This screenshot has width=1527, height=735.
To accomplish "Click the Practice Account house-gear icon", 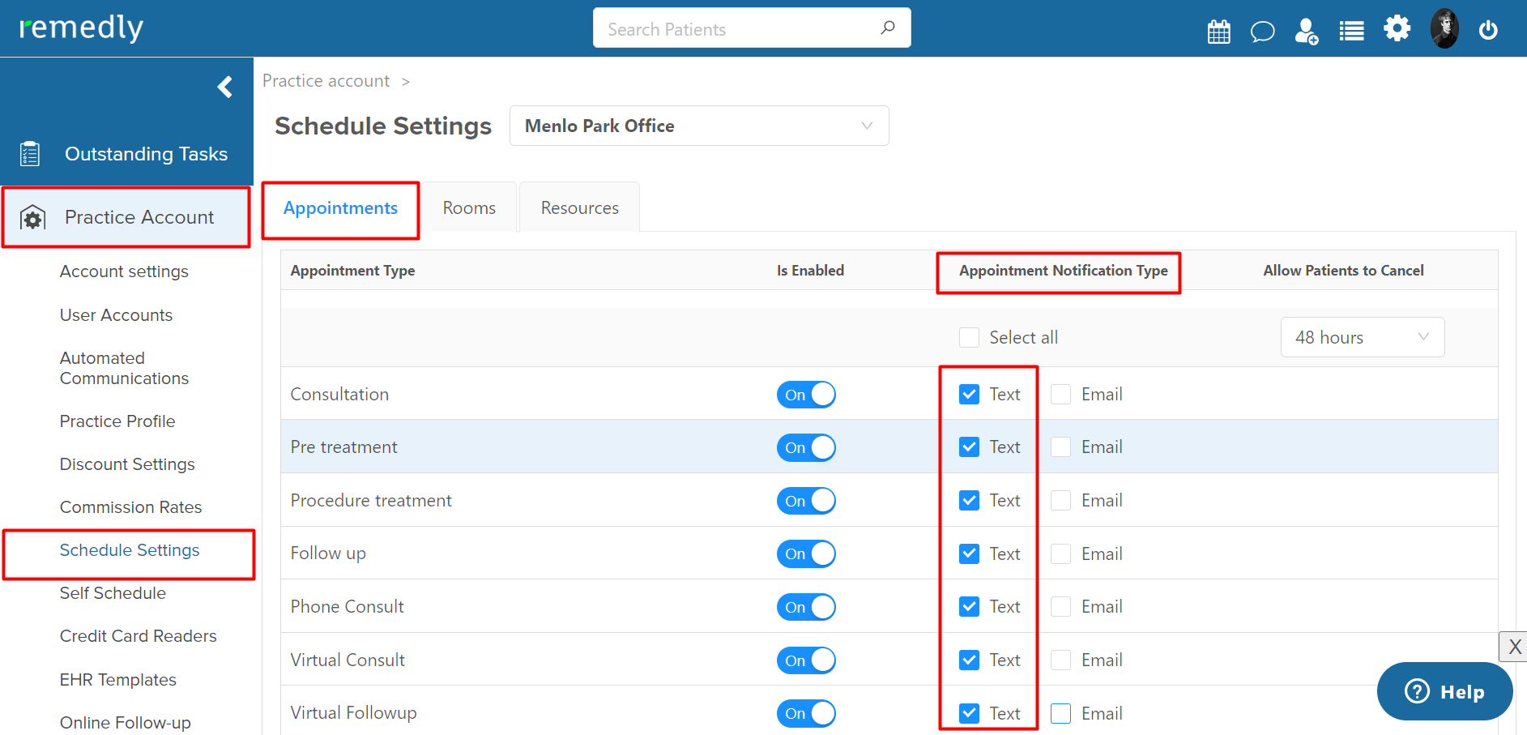I will coord(32,217).
